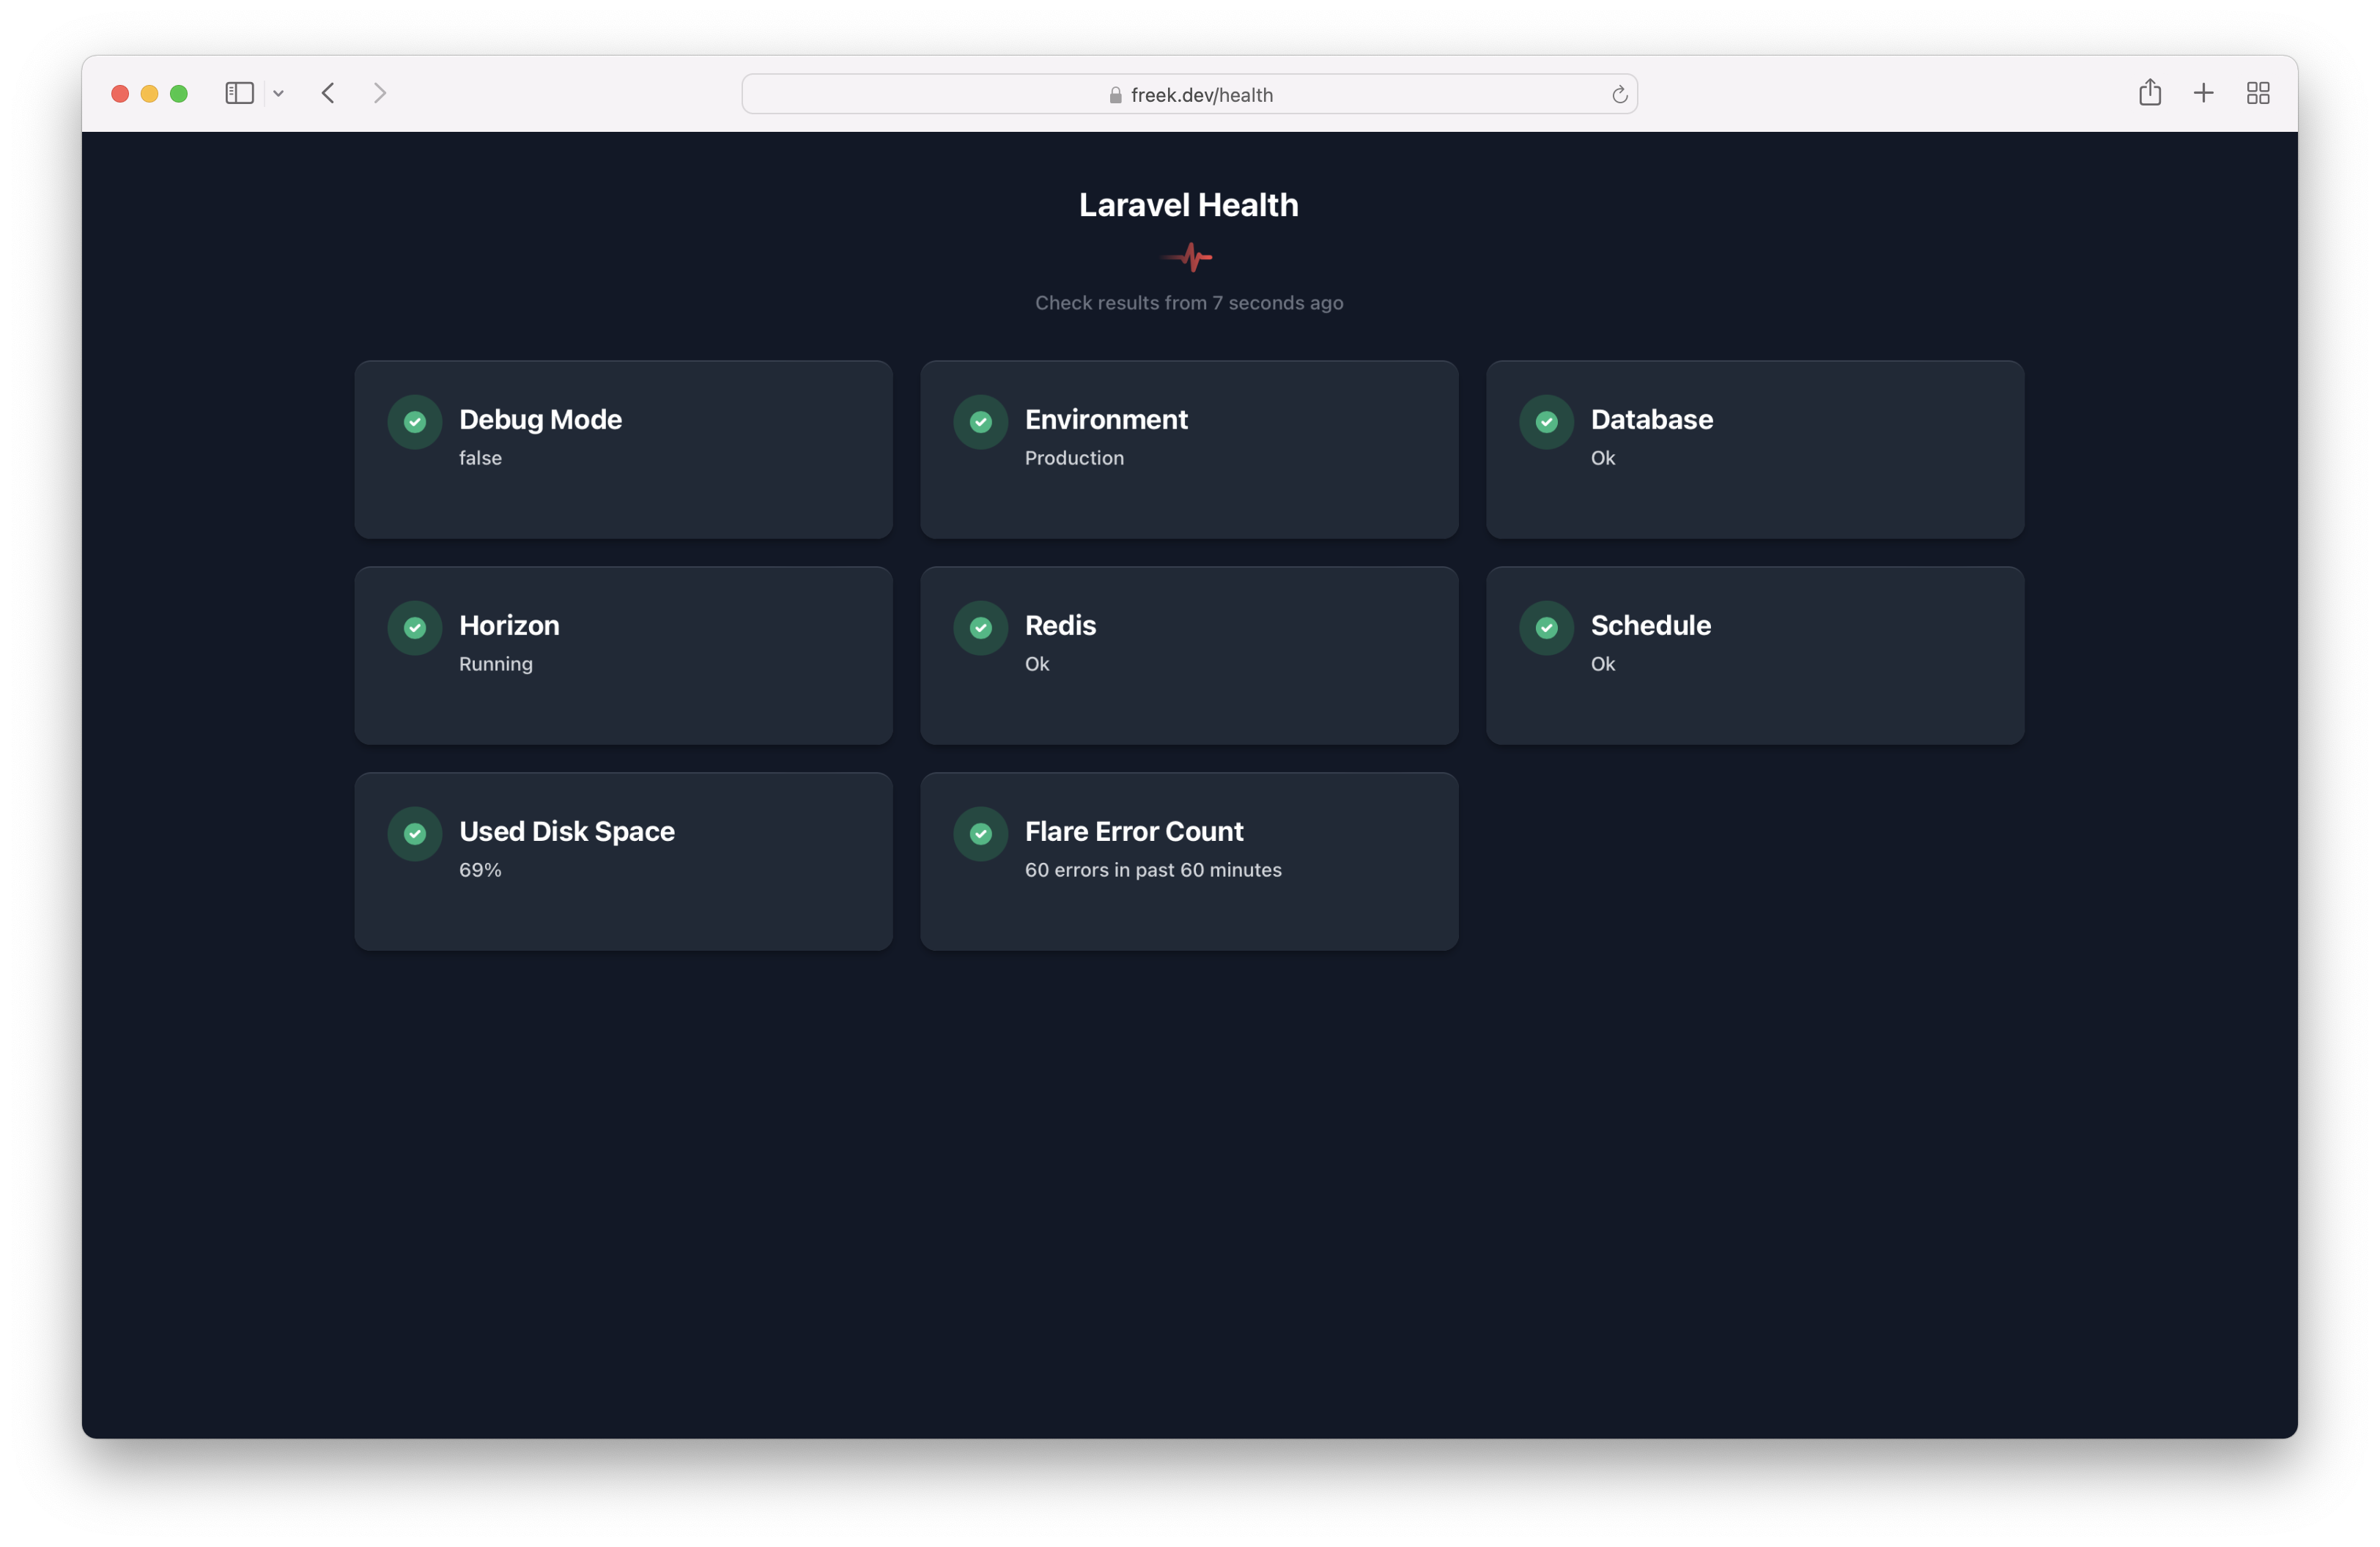Screen dimensions: 2380x1547
Task: Click the Laravel Health heading
Action: click(1189, 205)
